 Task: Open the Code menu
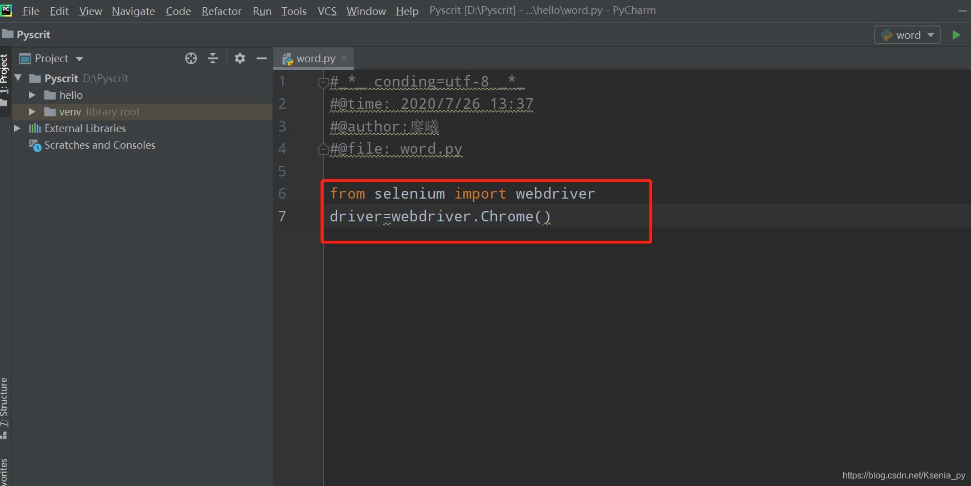tap(178, 11)
